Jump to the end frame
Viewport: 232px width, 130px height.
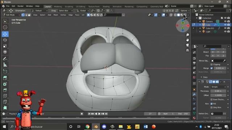coord(106,114)
